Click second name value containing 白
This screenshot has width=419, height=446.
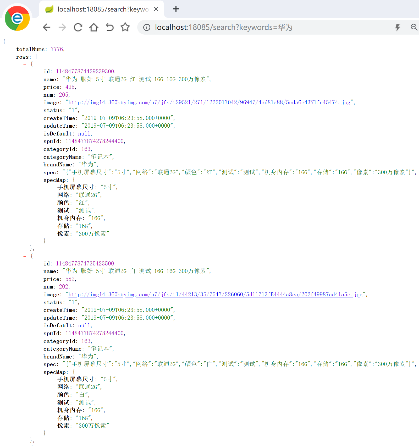click(x=136, y=271)
